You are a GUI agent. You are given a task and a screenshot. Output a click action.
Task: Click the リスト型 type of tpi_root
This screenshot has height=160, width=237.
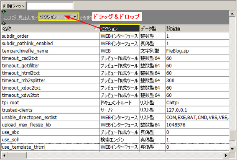[x=153, y=103]
